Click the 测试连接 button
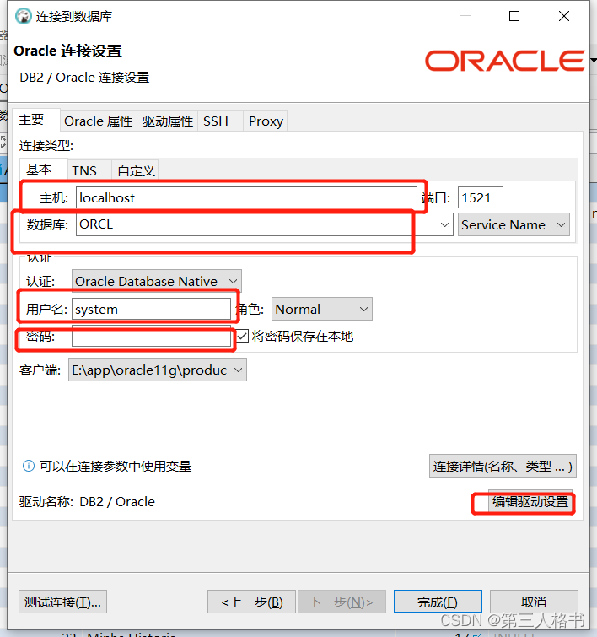The height and width of the screenshot is (637, 597). point(62,602)
